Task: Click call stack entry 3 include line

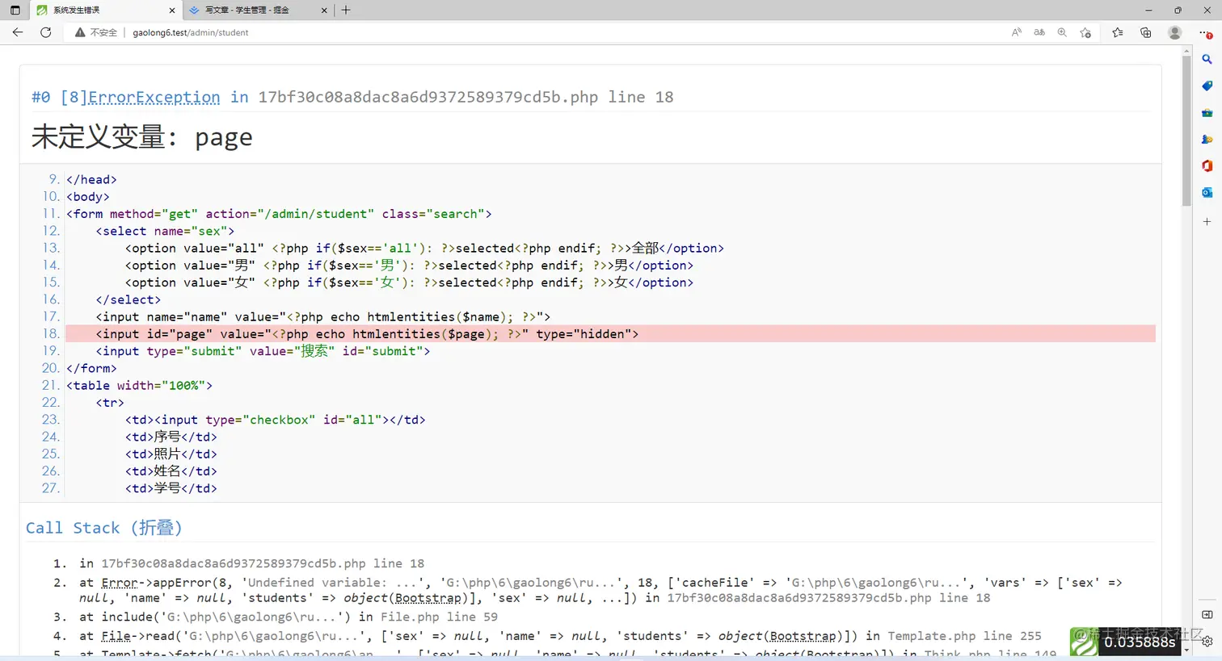Action: tap(289, 617)
